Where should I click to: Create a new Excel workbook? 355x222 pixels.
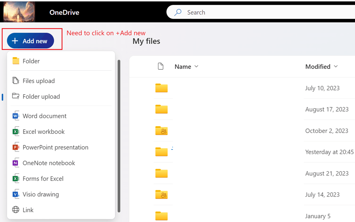[x=61, y=132]
